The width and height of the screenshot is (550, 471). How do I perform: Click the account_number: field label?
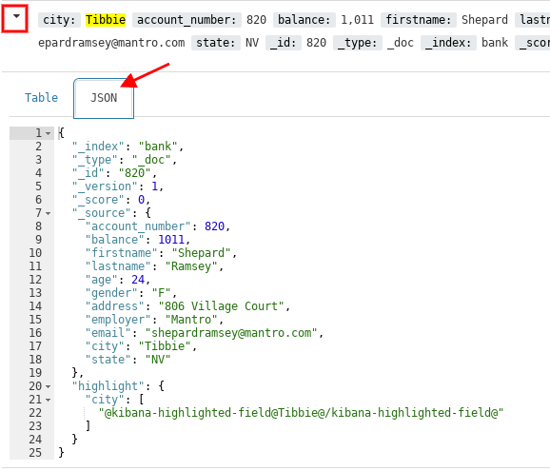[187, 20]
